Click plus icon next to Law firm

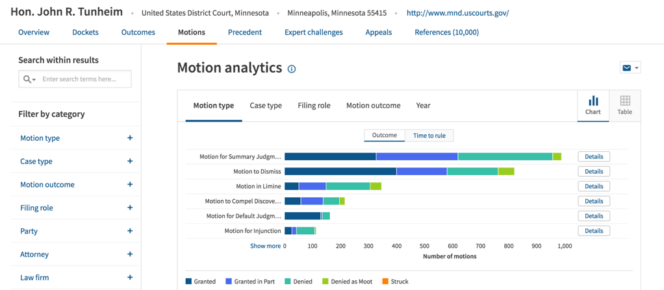coord(130,278)
